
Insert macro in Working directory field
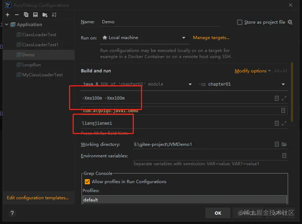(277, 144)
